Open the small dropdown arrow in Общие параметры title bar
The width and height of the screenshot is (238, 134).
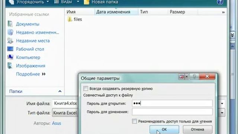[187, 77]
